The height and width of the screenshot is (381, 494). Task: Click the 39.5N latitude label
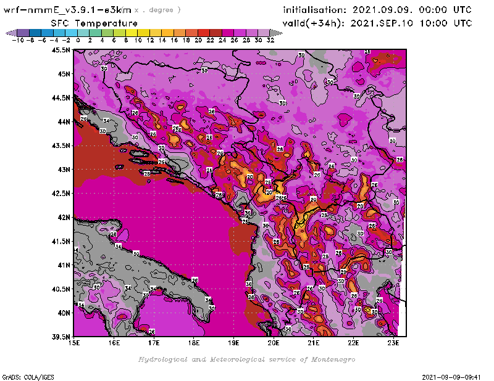tap(61, 337)
